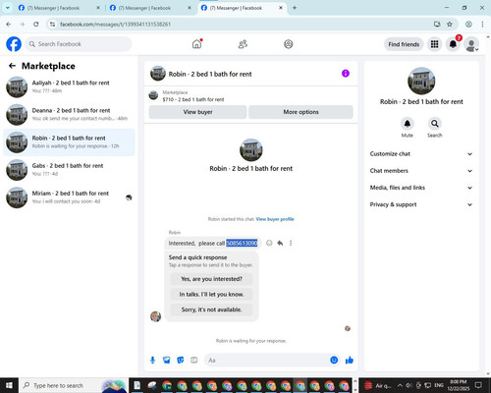Attach a file with the photo icon
The height and width of the screenshot is (393, 491).
pos(167,361)
